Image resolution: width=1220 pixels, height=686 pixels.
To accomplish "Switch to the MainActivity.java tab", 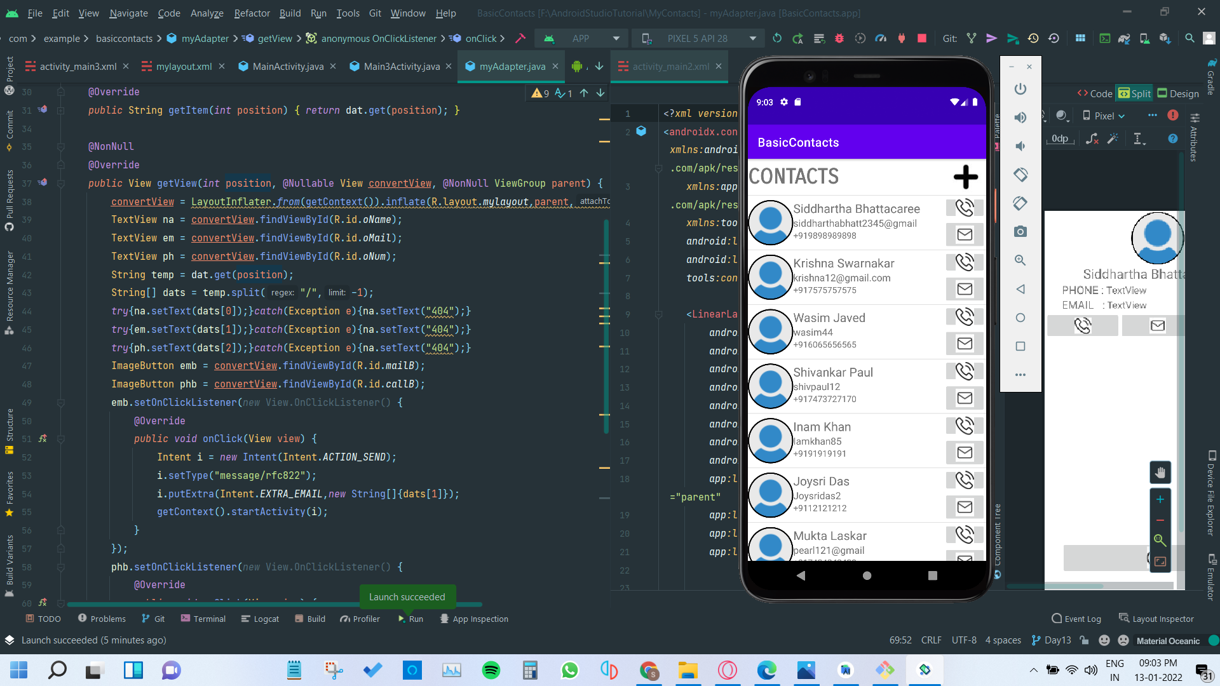I will click(287, 66).
